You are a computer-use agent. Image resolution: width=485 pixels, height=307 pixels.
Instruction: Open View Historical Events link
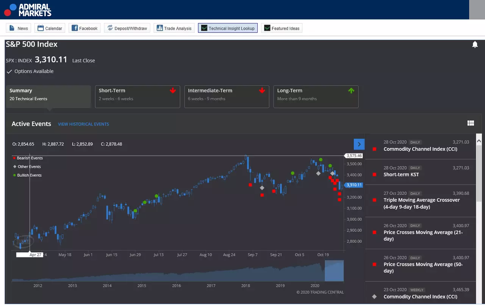click(x=83, y=124)
